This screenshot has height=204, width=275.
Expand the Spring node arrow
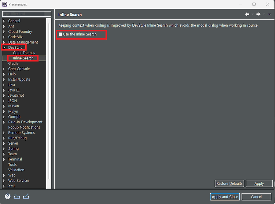(x=4, y=149)
